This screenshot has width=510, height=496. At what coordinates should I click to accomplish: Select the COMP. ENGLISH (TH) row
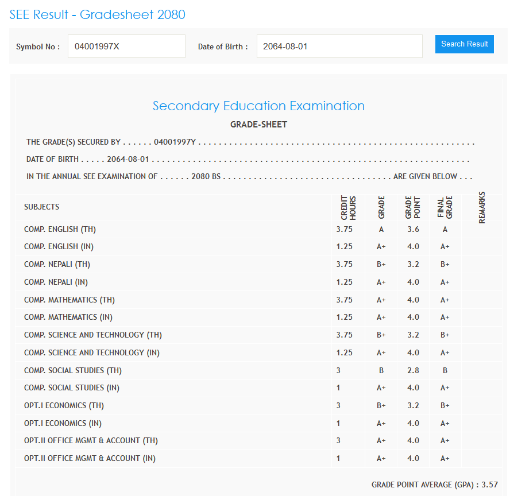(60, 230)
